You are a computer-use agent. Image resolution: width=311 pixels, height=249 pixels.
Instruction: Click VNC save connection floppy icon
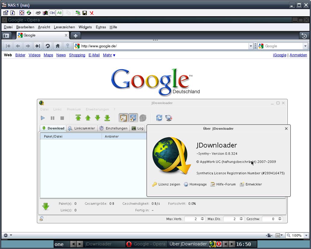pos(85,13)
